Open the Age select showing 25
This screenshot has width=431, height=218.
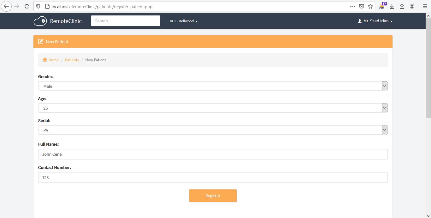(213, 108)
